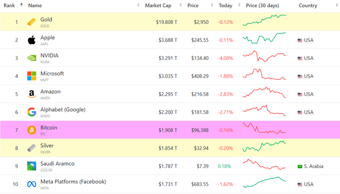This screenshot has height=194, width=340.
Task: Open the NVIDIA company link
Action: pyautogui.click(x=49, y=55)
